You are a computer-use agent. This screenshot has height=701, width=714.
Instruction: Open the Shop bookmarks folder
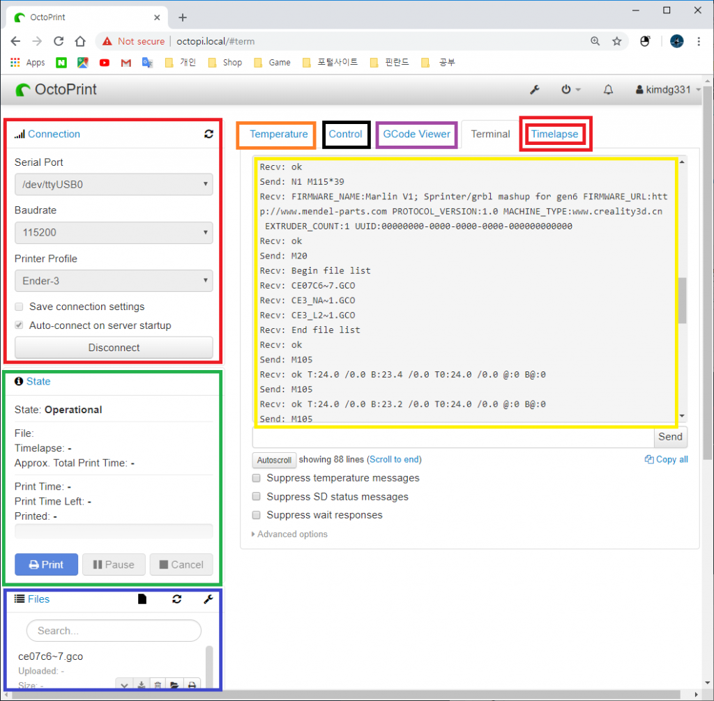tap(225, 62)
